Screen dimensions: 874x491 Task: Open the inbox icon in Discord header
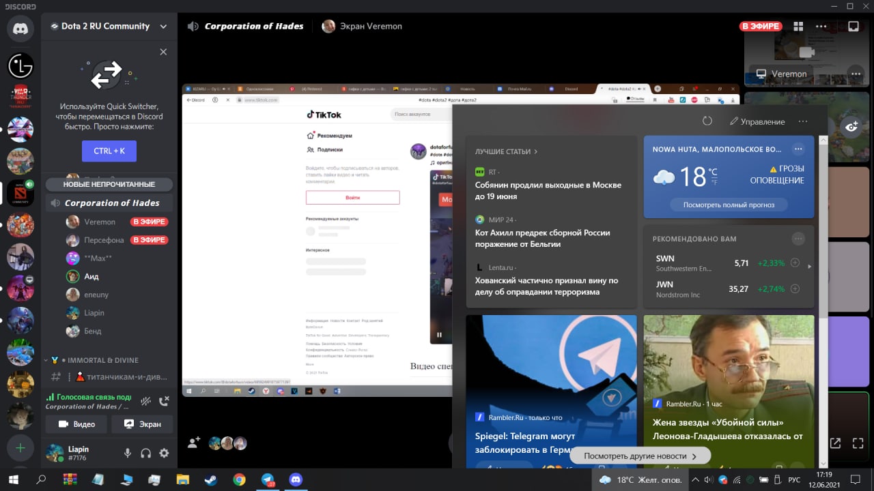(x=853, y=27)
